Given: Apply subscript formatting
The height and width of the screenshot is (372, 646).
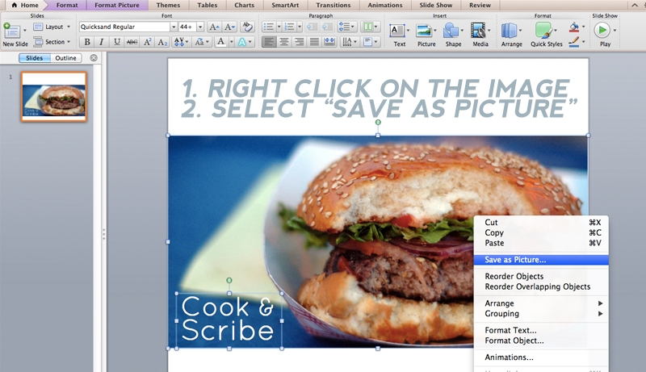Looking at the screenshot, I should click(x=162, y=42).
